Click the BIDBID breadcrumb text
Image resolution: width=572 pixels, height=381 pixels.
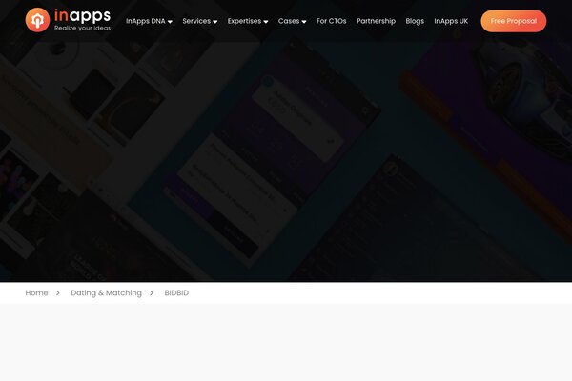[x=176, y=292]
